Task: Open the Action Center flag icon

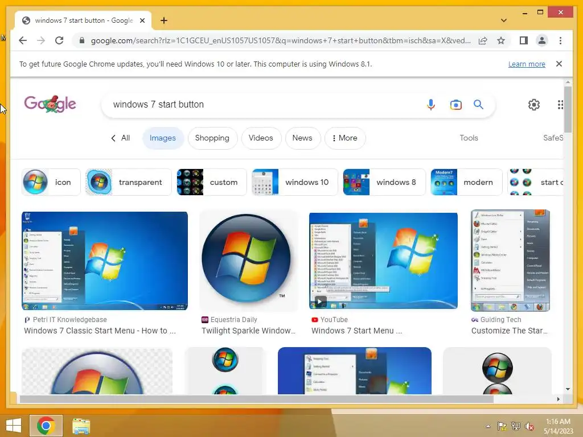Action: (x=502, y=426)
